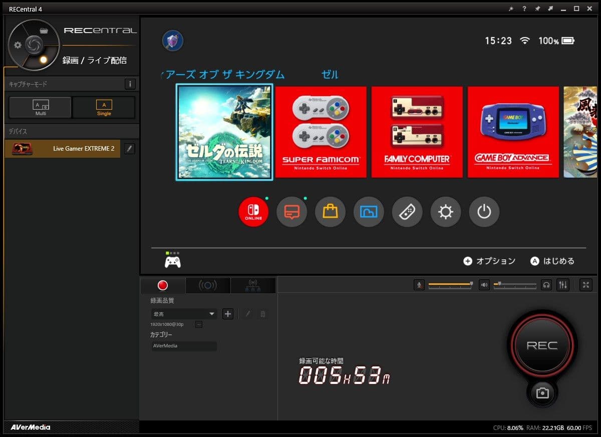
Task: Click the capture mode info icon
Action: click(130, 84)
